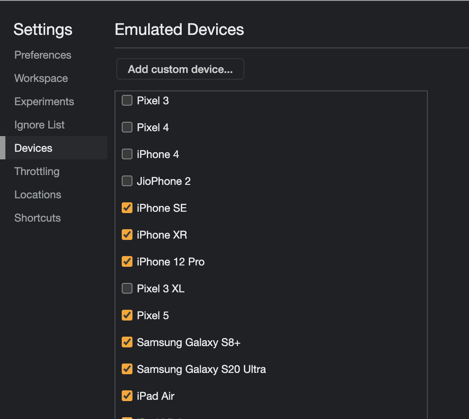The height and width of the screenshot is (419, 469).
Task: Select the Pixel 3 label text
Action: 153,101
